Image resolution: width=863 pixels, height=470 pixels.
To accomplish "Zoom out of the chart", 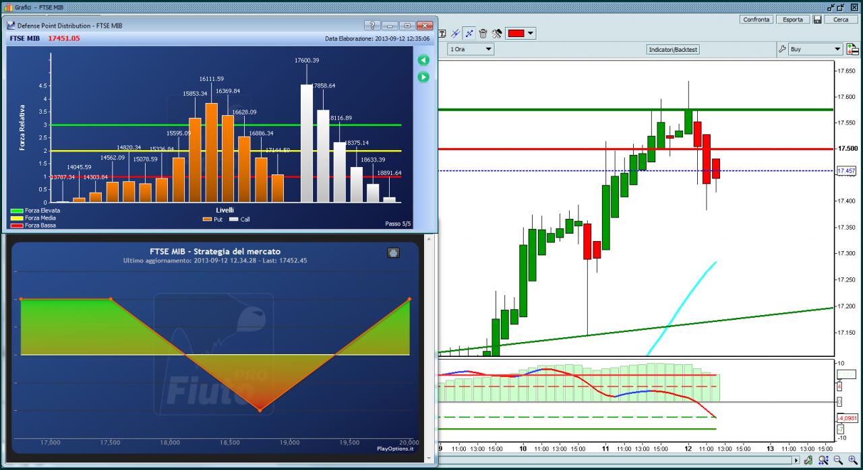I will 838,460.
